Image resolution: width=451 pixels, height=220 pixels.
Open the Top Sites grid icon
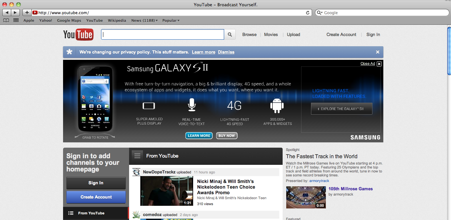click(16, 20)
